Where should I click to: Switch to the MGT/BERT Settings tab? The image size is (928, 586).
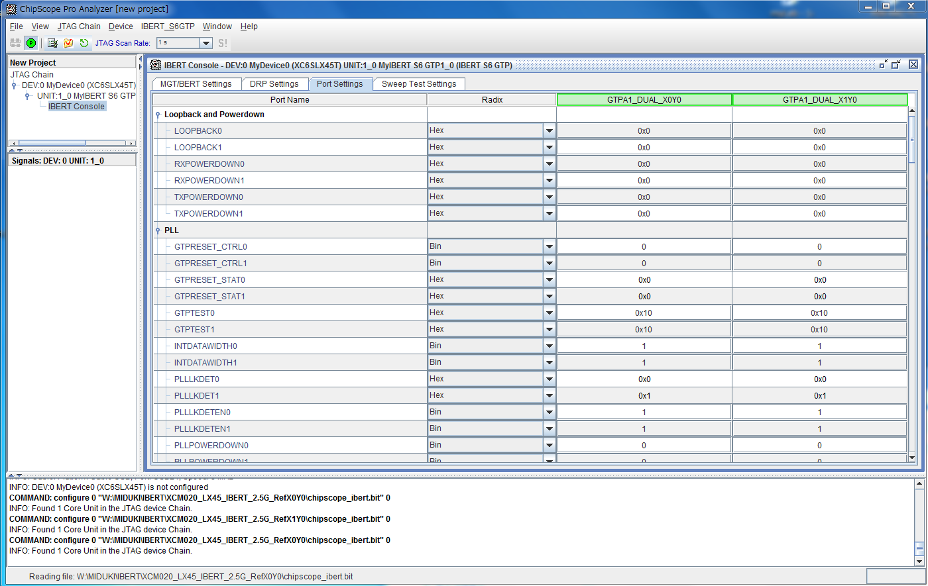click(x=196, y=84)
